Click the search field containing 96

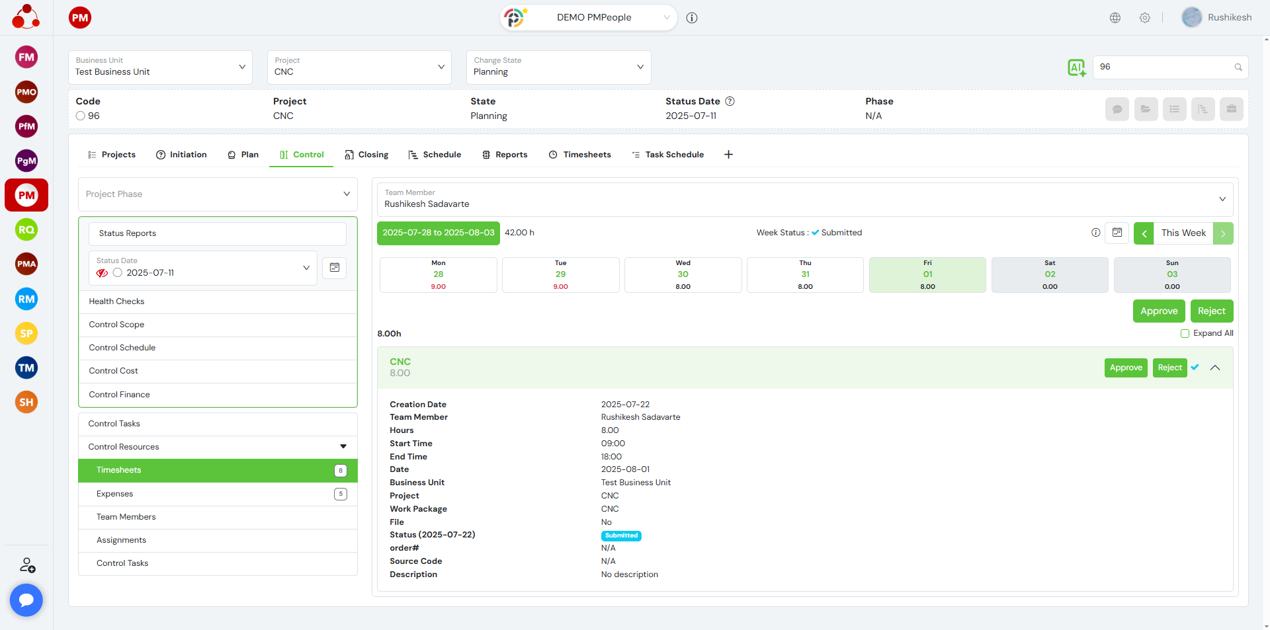tap(1163, 67)
